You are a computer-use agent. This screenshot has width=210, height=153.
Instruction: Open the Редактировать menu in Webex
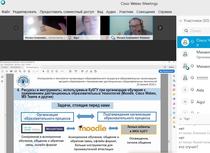25,12
